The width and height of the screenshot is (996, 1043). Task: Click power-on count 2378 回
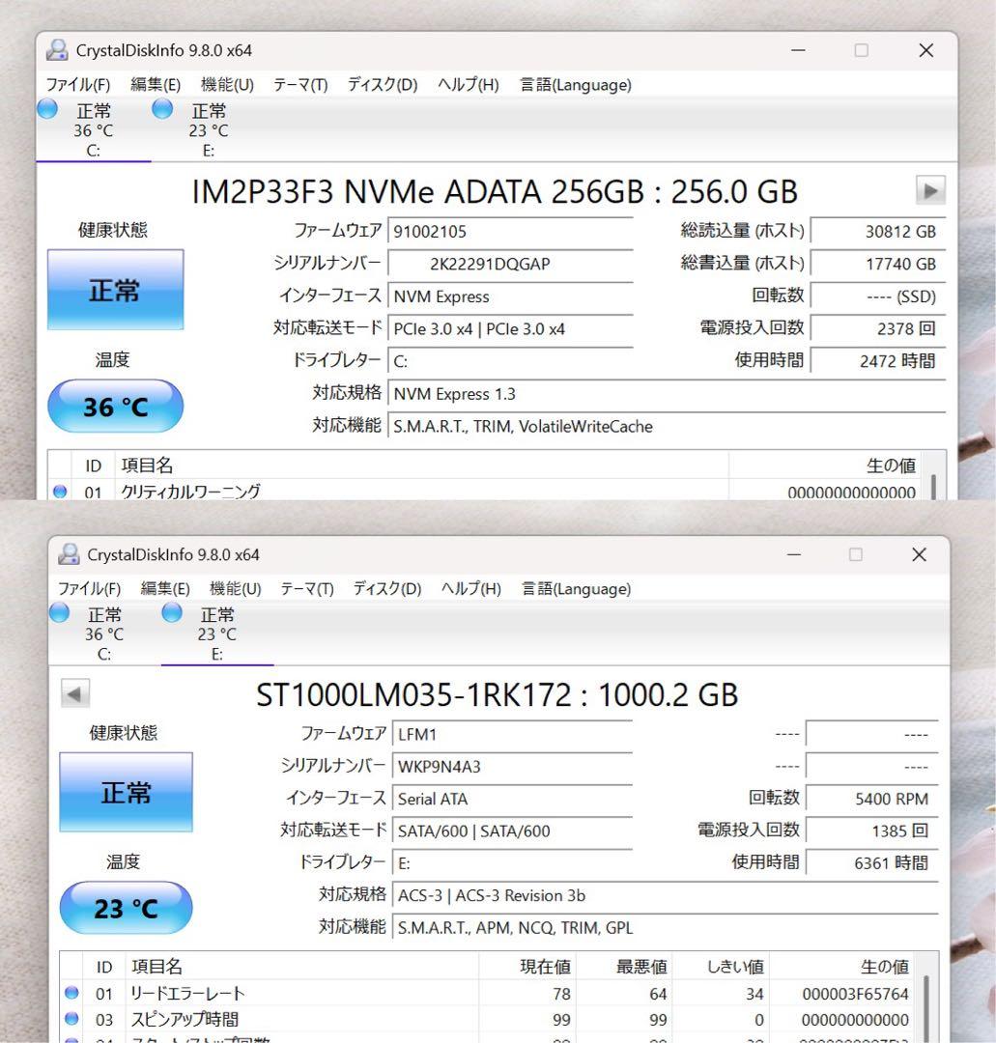click(878, 328)
